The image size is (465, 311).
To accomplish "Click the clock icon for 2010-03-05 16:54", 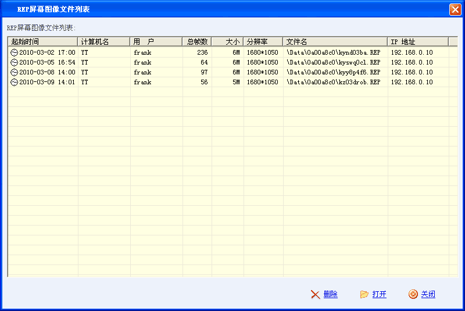I will pyautogui.click(x=15, y=62).
